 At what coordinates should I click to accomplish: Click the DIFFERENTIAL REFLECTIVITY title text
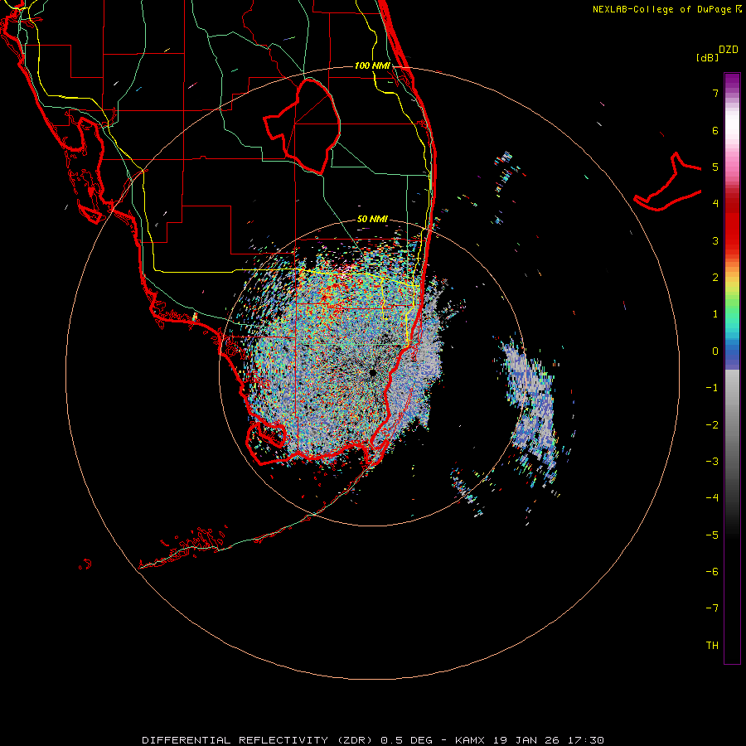click(x=235, y=740)
